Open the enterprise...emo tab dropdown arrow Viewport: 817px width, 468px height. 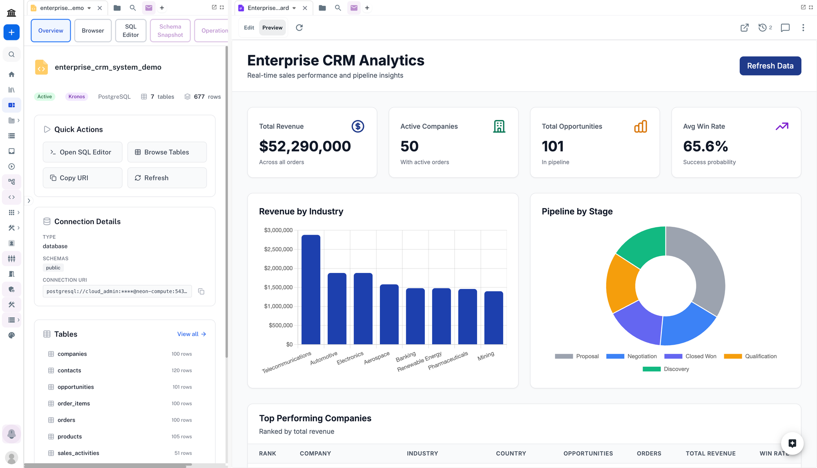[x=89, y=8]
